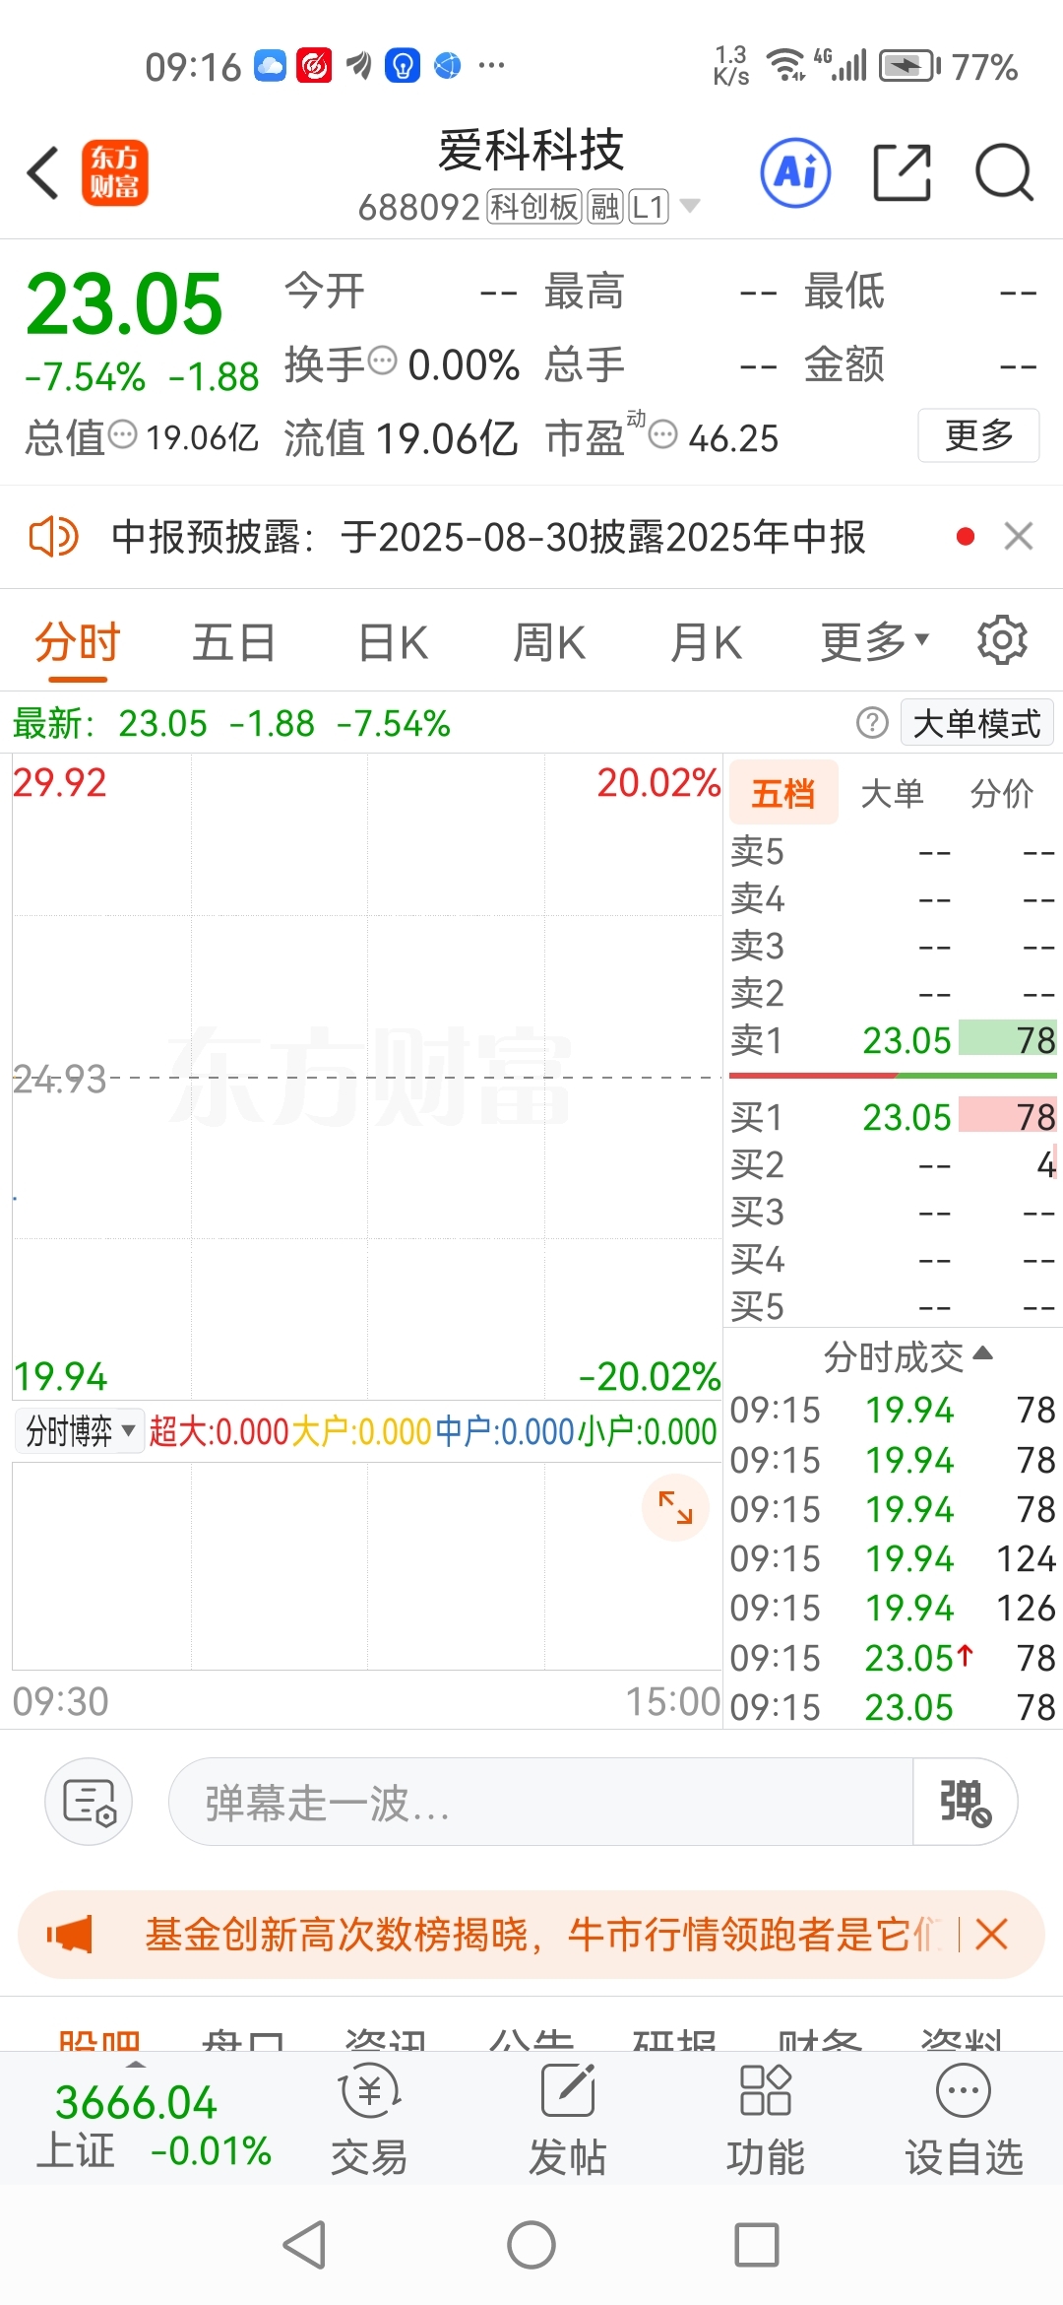The height and width of the screenshot is (2305, 1063).
Task: Tap the share icon
Action: (x=903, y=172)
